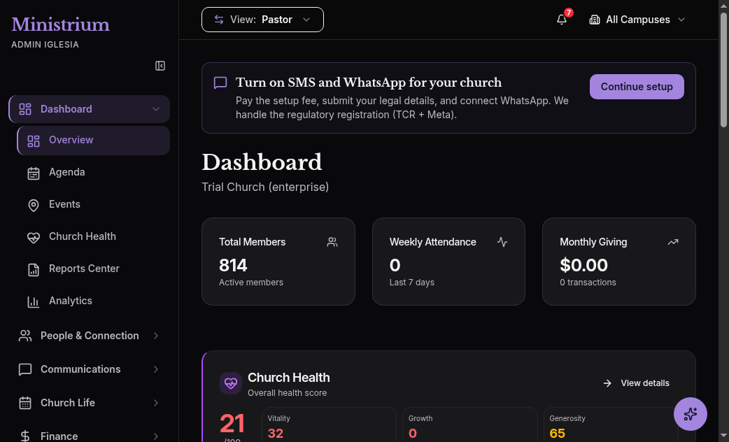
Task: Click the Total Members people icon
Action: tap(332, 242)
